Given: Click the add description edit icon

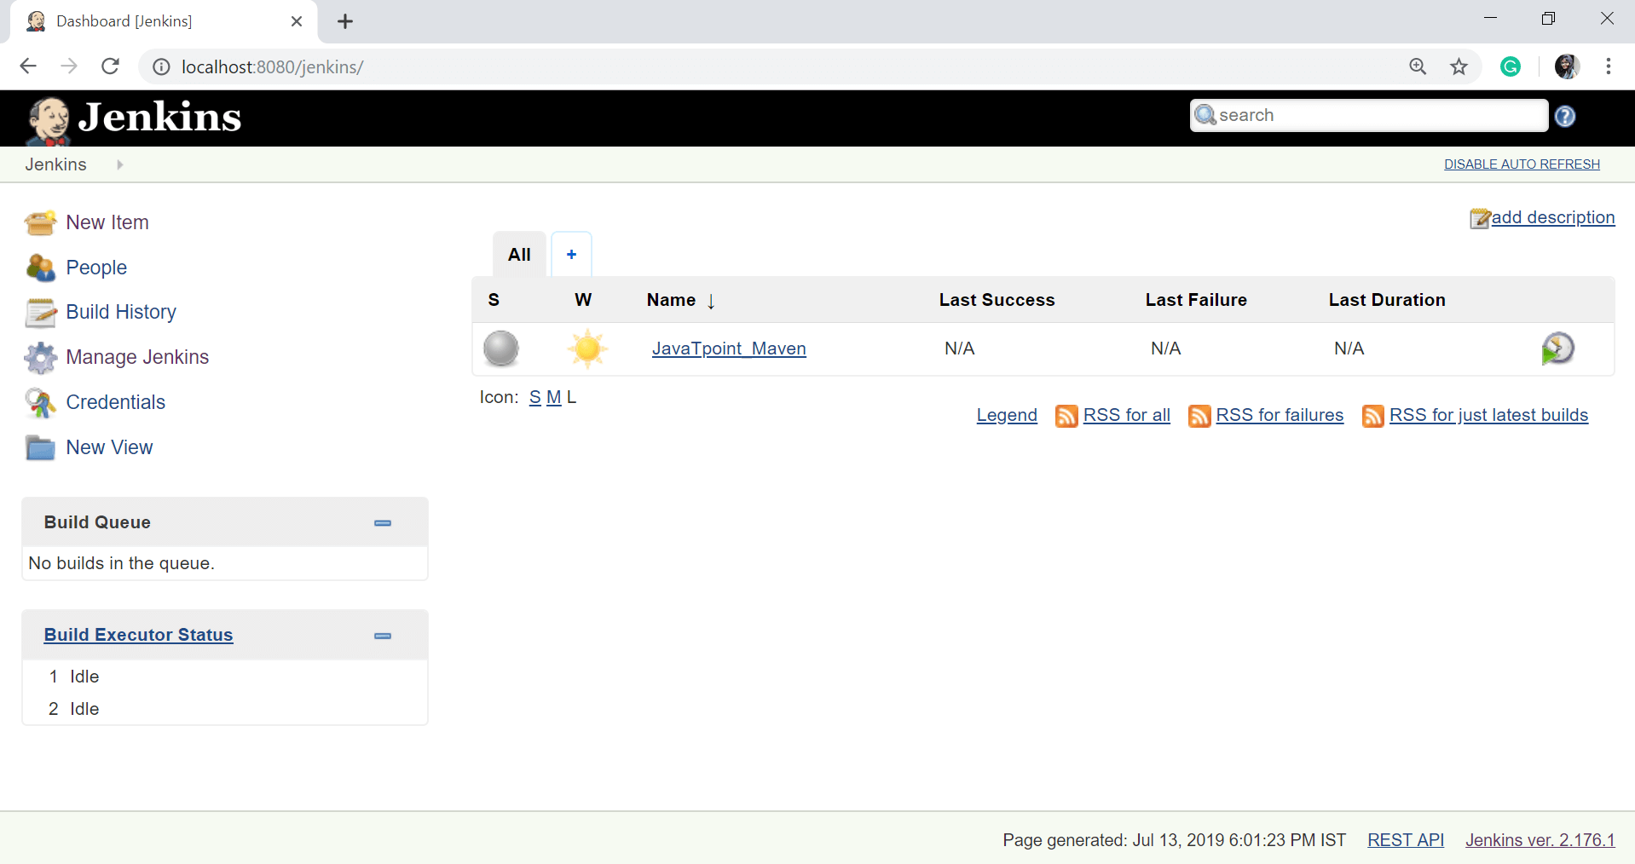Looking at the screenshot, I should tap(1480, 219).
